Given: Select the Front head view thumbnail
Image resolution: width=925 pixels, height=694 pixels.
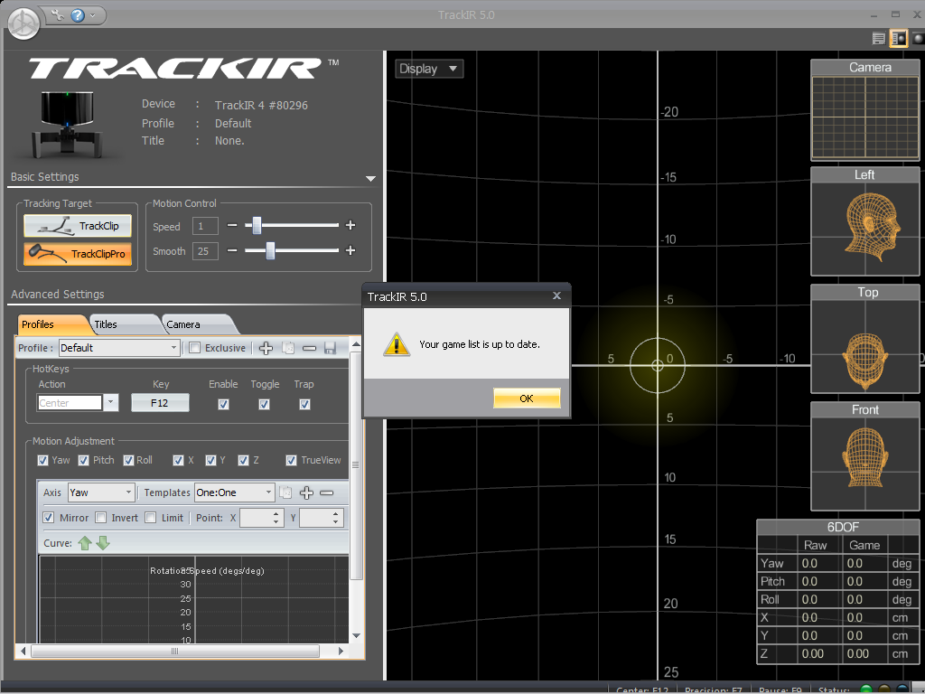Looking at the screenshot, I should (x=864, y=456).
